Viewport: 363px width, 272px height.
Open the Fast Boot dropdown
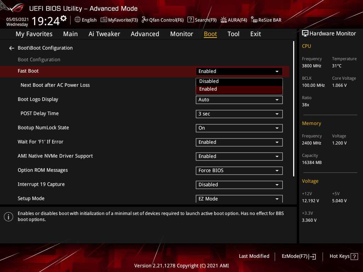[x=239, y=72]
